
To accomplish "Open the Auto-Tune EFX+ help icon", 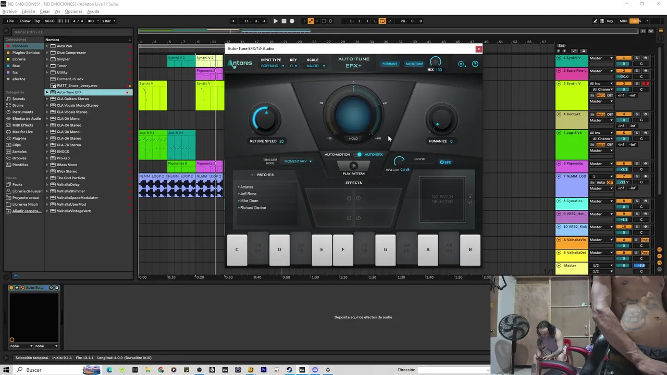I will 475,64.
